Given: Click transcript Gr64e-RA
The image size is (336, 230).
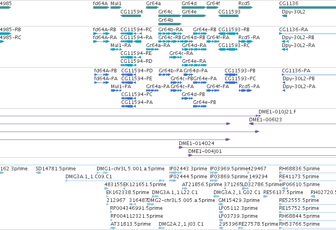Looking at the screenshot, I should pyautogui.click(x=194, y=65).
